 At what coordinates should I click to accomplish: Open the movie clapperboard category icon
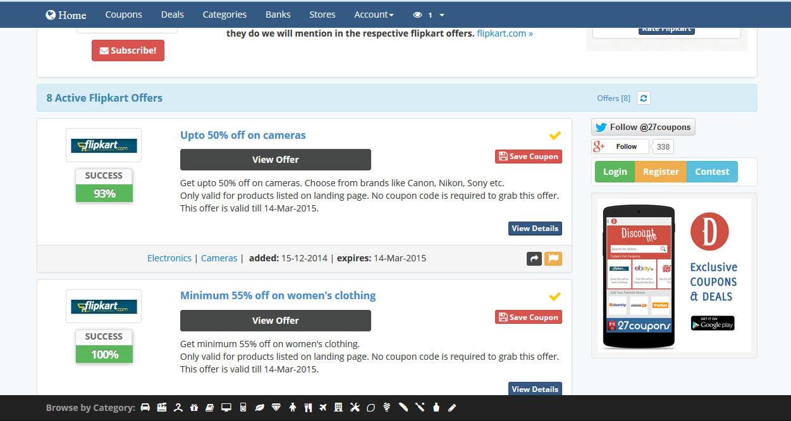tap(162, 407)
